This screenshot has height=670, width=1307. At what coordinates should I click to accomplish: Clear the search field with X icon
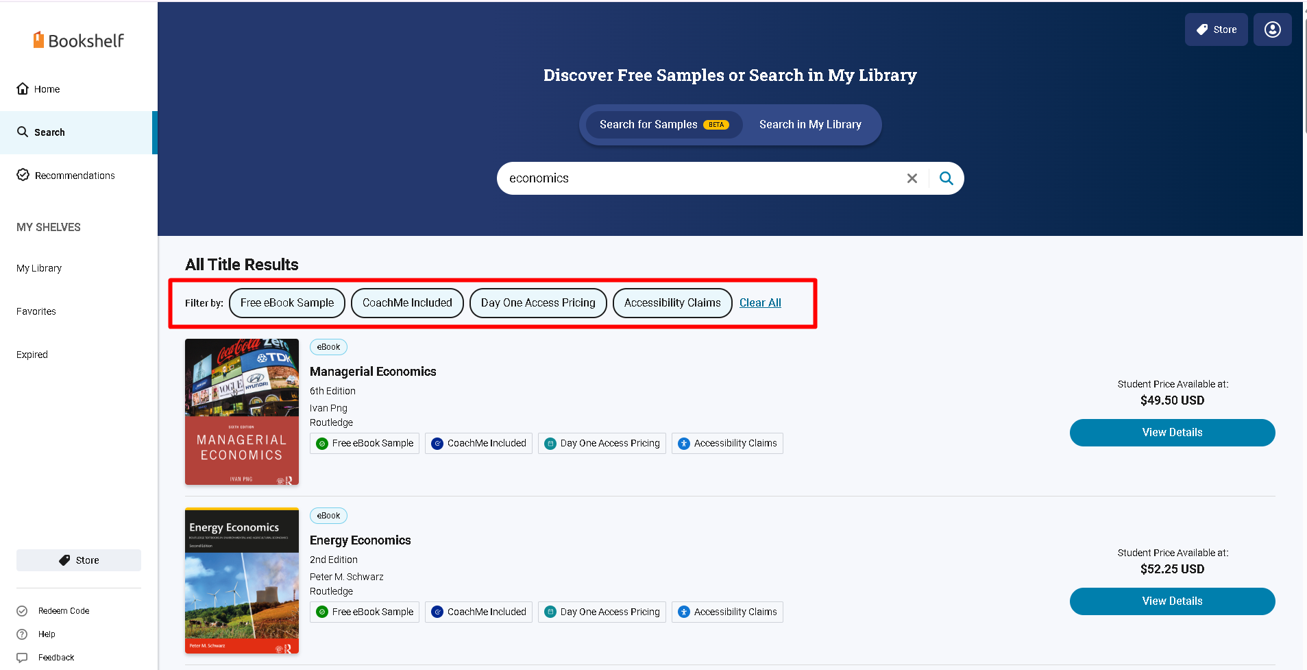pos(912,178)
